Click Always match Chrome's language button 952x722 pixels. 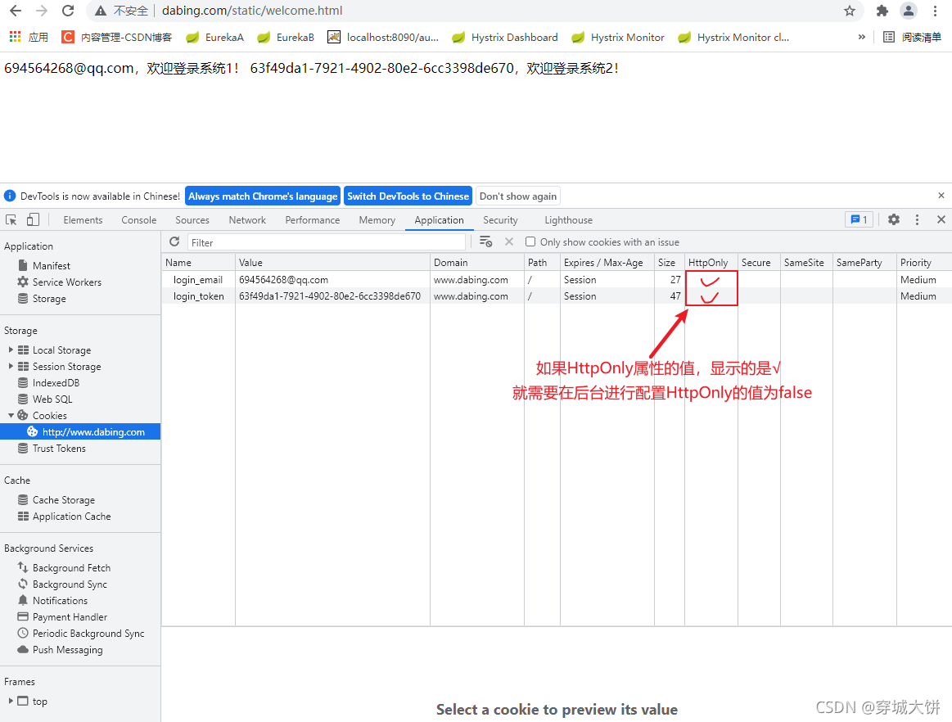coord(263,196)
